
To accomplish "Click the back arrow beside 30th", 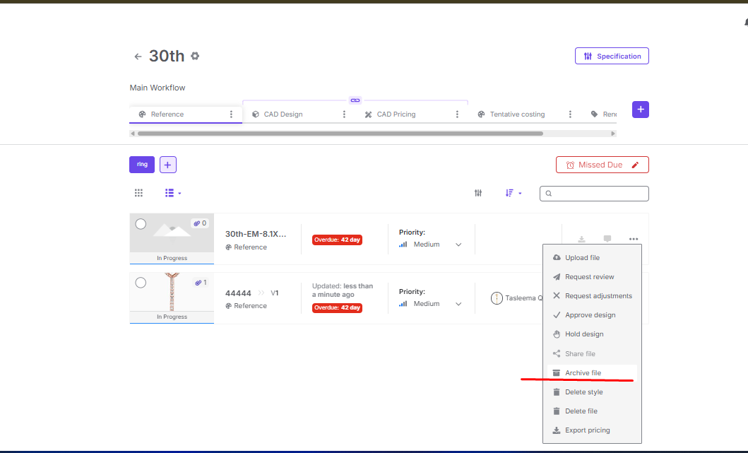I will coord(138,57).
